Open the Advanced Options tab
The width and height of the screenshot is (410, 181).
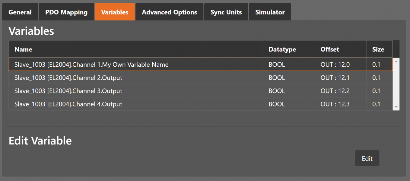point(169,12)
